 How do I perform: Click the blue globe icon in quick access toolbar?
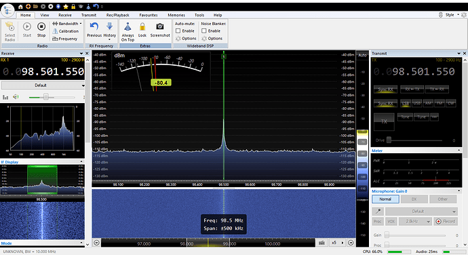[x=58, y=7]
